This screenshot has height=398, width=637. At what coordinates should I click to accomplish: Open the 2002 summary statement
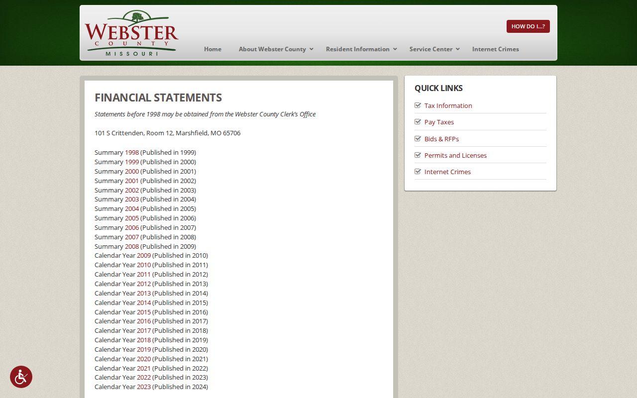click(x=132, y=190)
